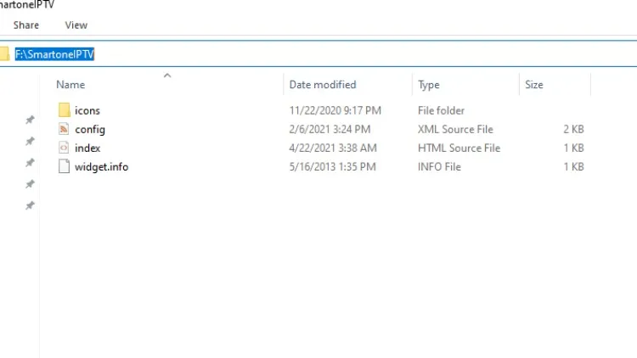Click the bottommost pin icon in the left pane
This screenshot has height=358, width=637.
tap(30, 206)
